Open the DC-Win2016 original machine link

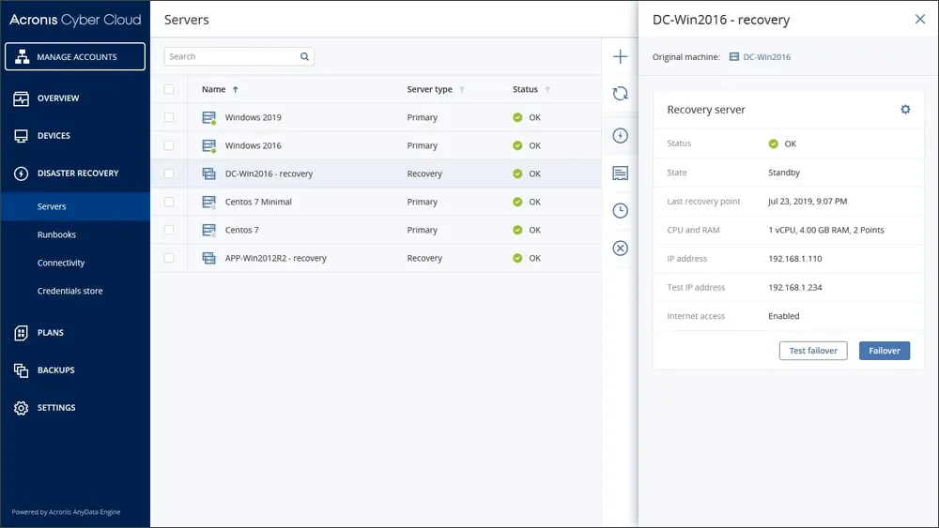click(766, 57)
